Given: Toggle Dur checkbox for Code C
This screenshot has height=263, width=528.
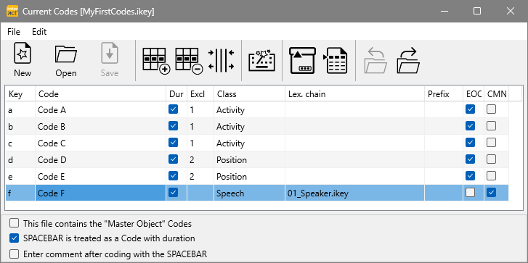Looking at the screenshot, I should [173, 143].
